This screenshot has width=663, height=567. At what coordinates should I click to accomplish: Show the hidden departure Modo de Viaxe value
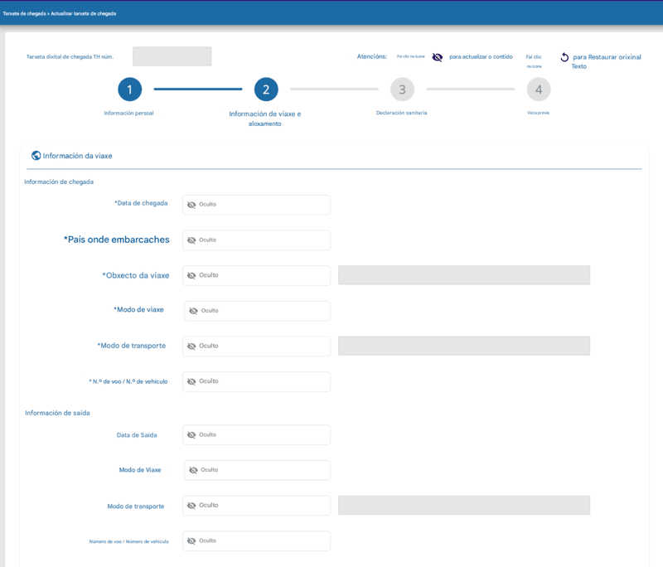tap(193, 470)
